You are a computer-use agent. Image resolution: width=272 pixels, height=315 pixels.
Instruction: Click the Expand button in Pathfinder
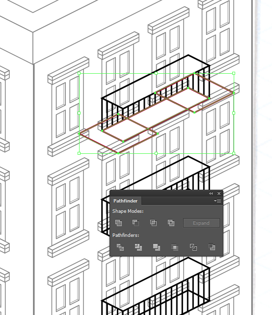pyautogui.click(x=201, y=223)
